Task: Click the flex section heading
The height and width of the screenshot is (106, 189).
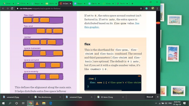Action: click(88, 44)
